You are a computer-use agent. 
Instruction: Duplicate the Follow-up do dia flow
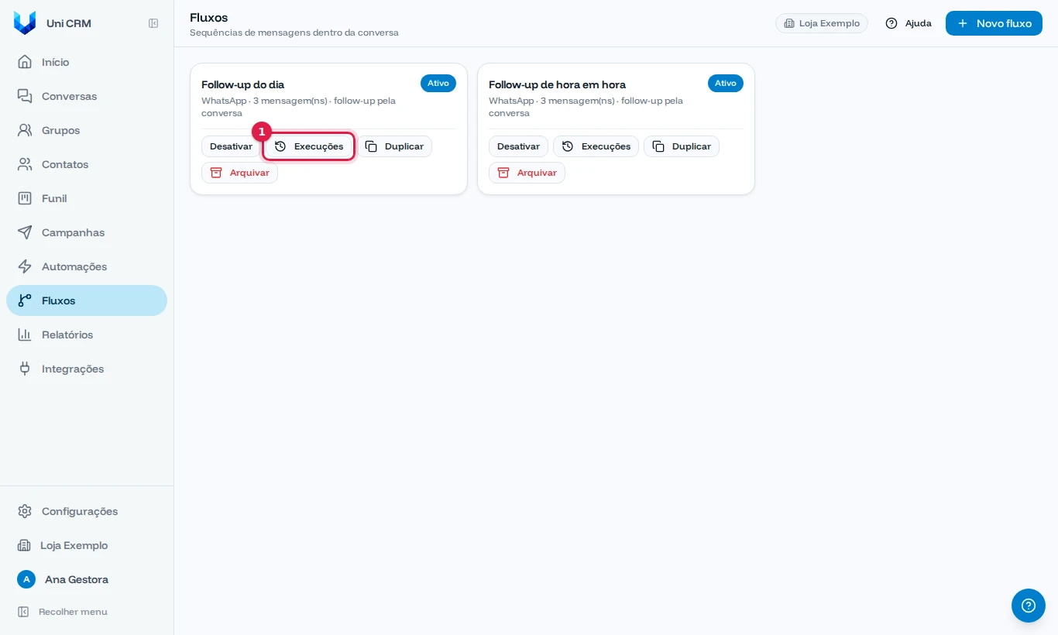(x=394, y=146)
